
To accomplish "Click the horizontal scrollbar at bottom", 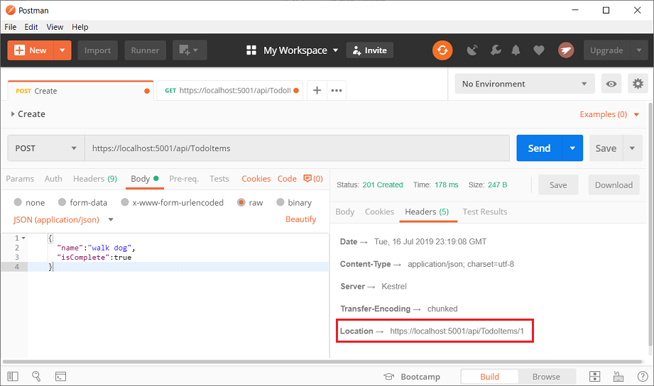I will (x=322, y=361).
